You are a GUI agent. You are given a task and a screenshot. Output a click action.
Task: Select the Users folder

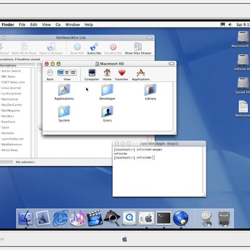pyautogui.click(x=107, y=114)
